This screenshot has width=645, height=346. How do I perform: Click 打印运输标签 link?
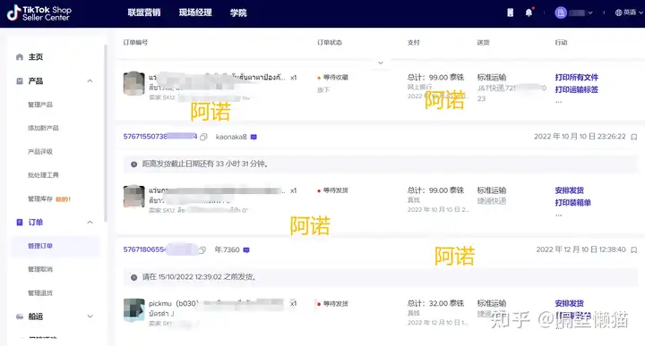(x=576, y=89)
